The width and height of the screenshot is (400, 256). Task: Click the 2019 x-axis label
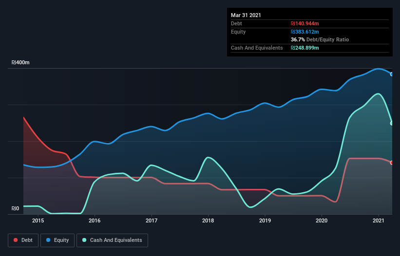(x=265, y=220)
